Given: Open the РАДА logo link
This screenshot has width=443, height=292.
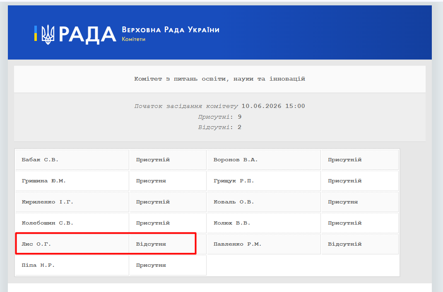Looking at the screenshot, I should point(87,35).
